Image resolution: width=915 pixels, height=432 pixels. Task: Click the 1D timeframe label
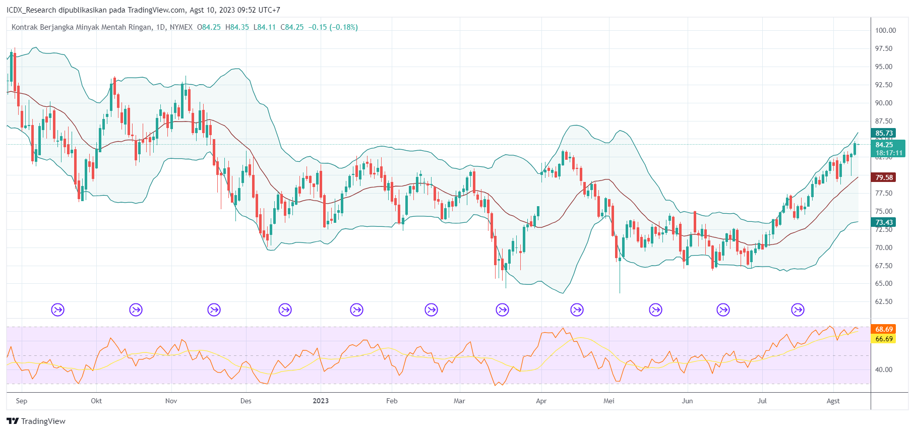coord(161,27)
